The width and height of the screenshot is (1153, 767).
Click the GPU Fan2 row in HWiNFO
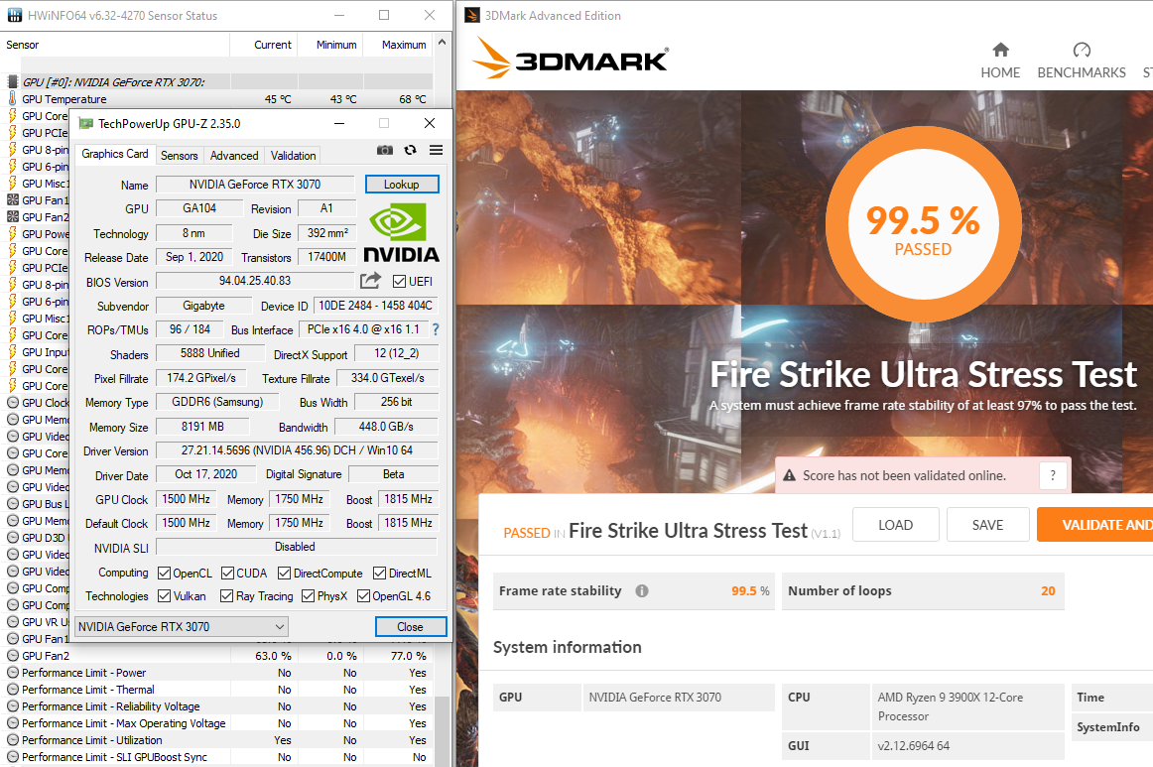[219, 655]
